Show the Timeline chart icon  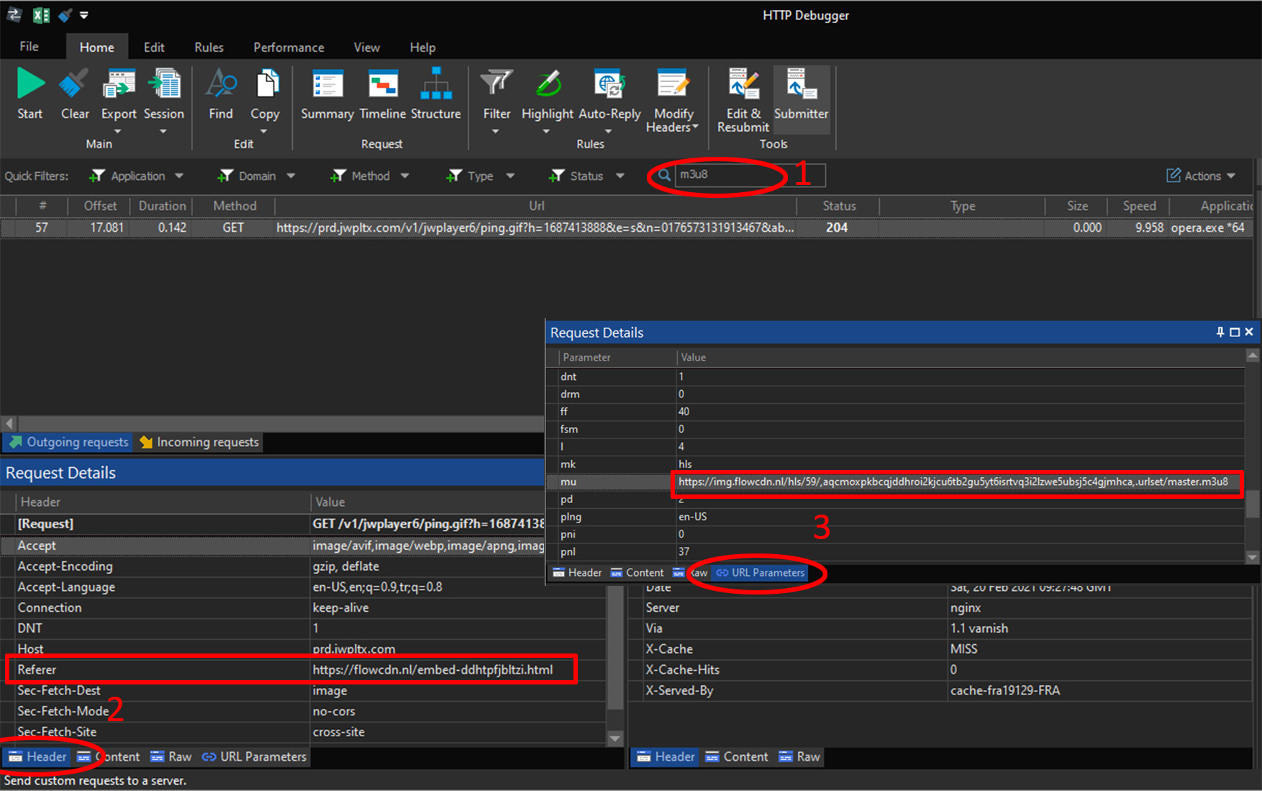coord(382,85)
